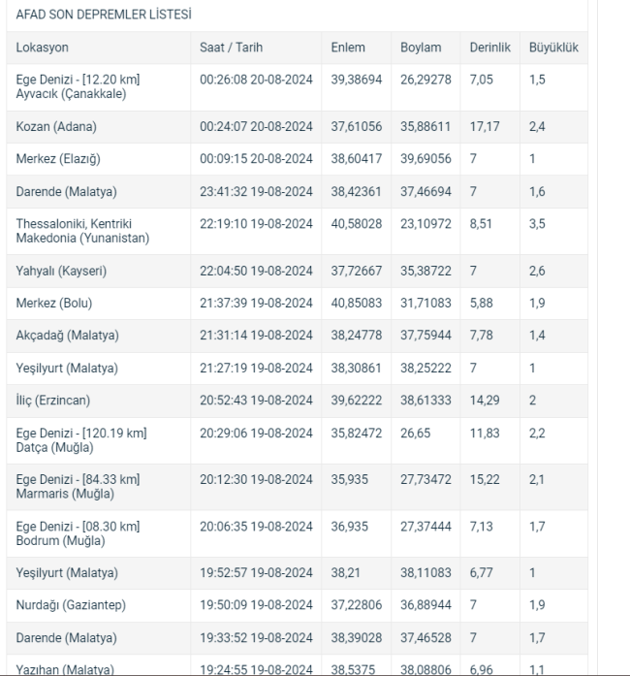Click the longitude value 26,65
Viewport: 630px width, 676px height.
416,434
